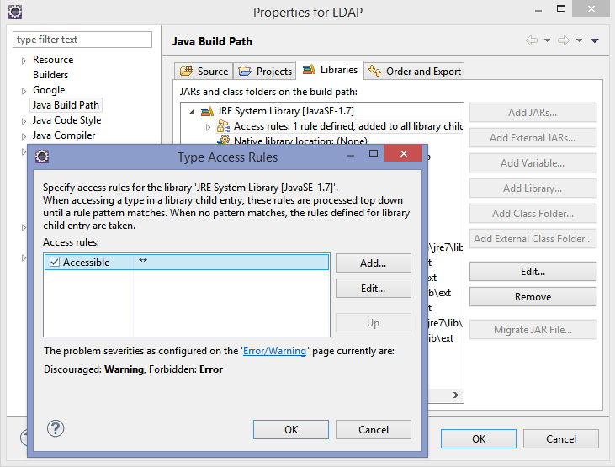Open the Error/Warning page link
The image size is (615, 467).
[x=274, y=351]
